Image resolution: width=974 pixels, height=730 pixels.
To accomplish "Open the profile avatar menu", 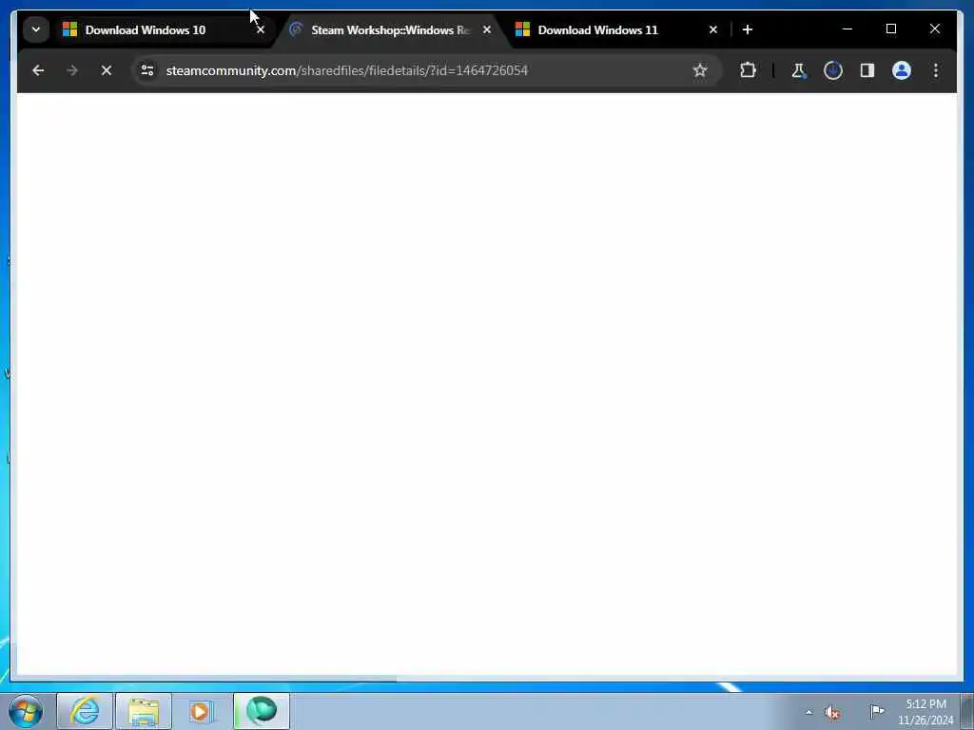I will tap(902, 70).
